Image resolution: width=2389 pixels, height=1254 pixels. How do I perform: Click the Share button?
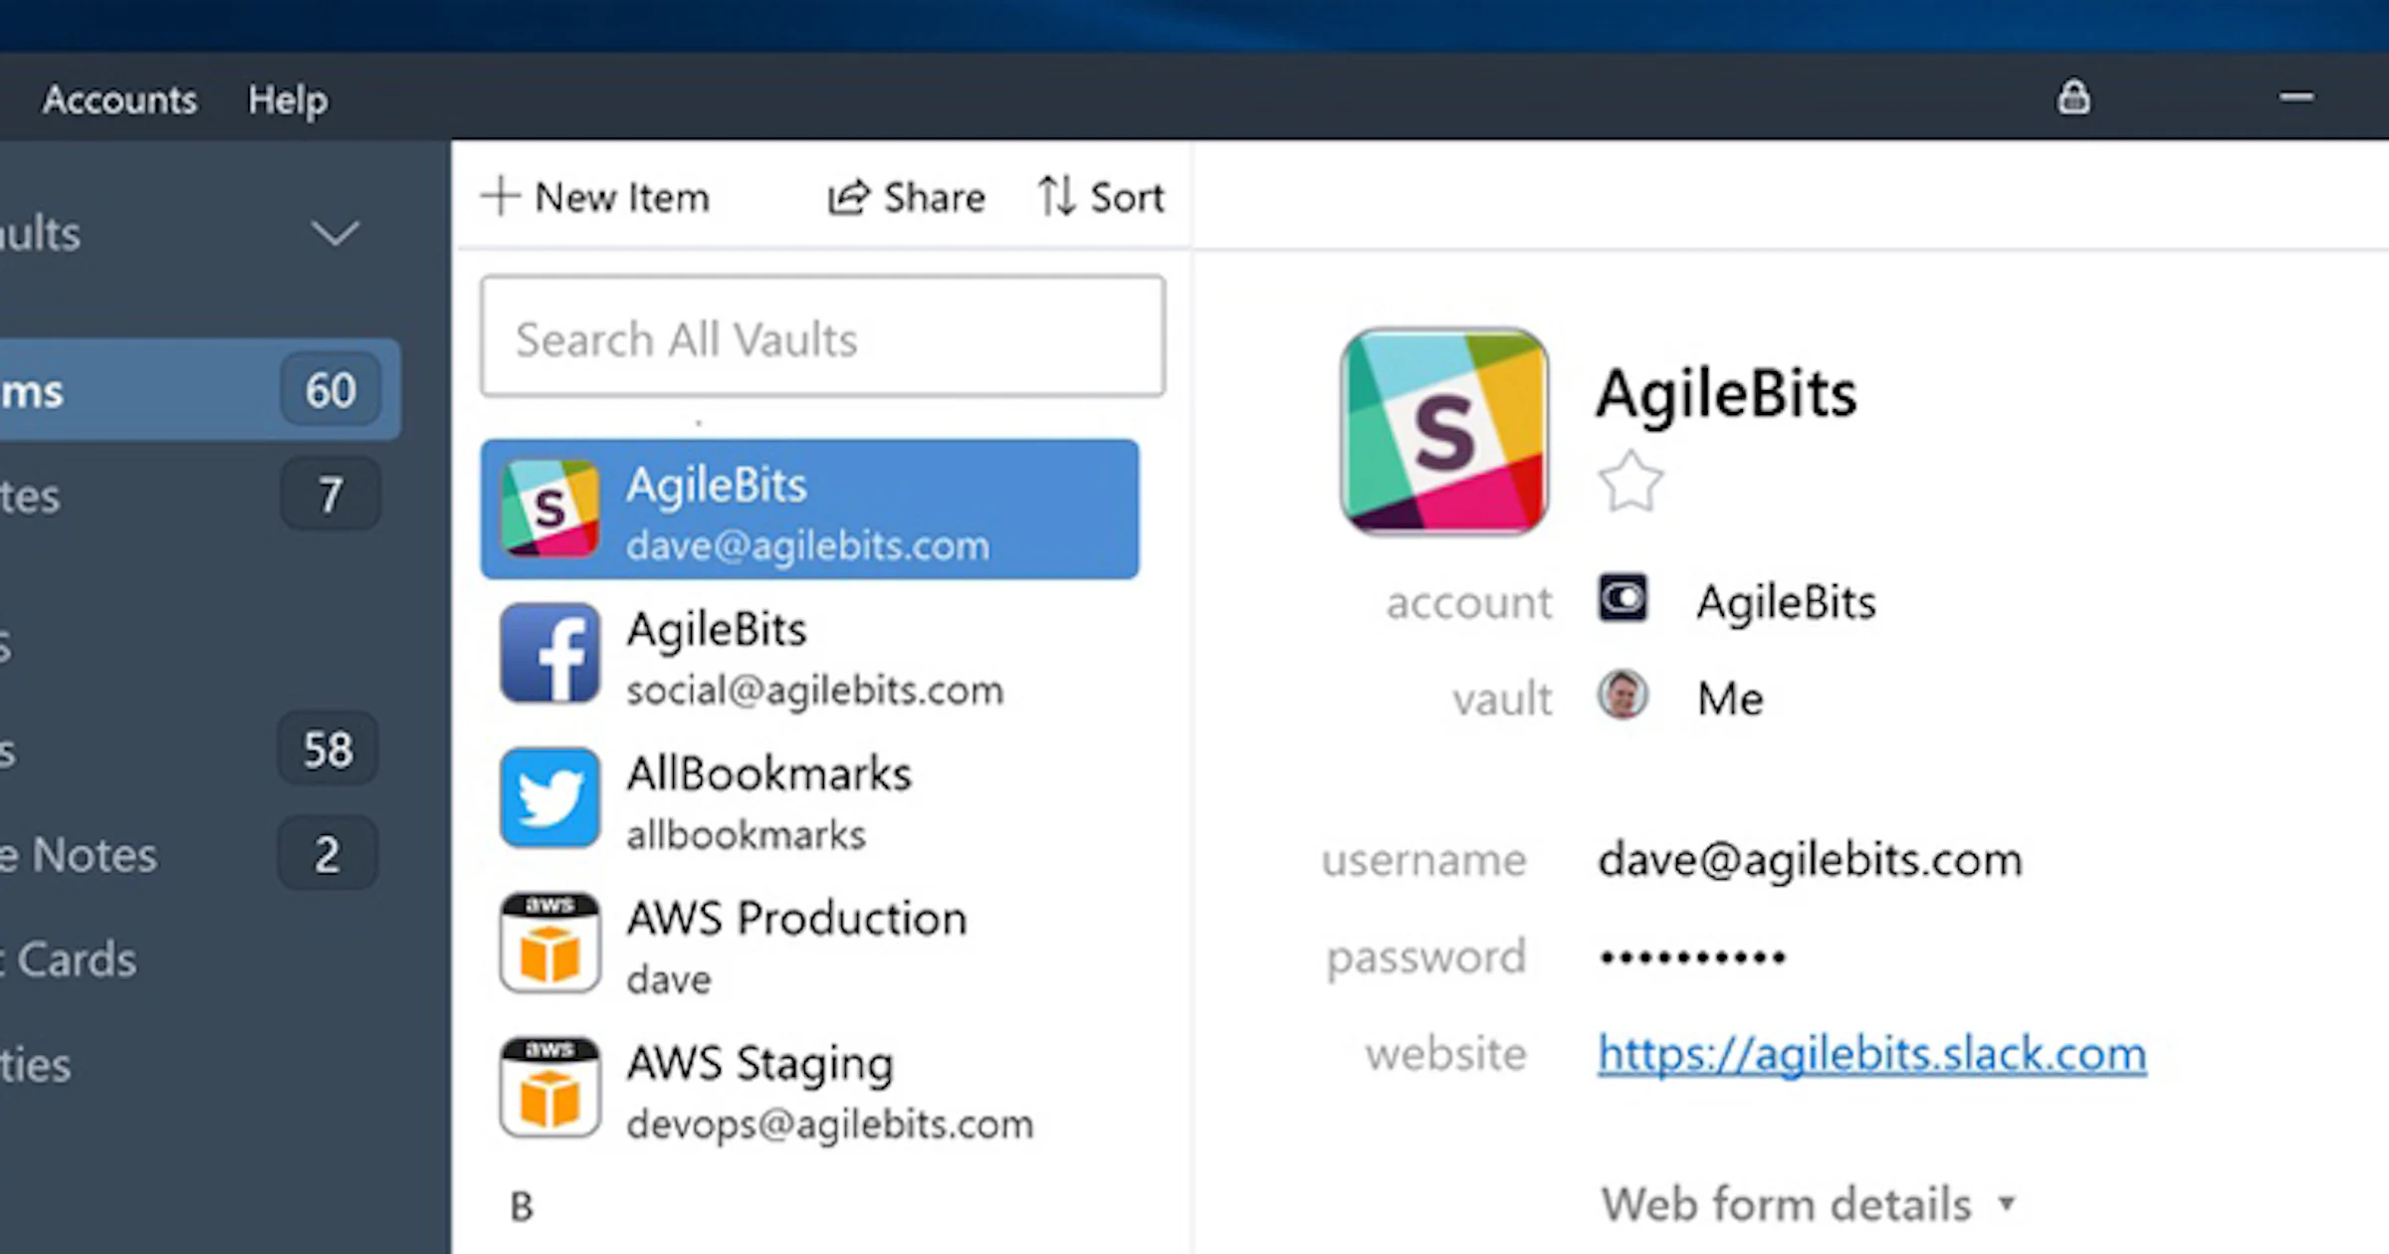tap(906, 197)
